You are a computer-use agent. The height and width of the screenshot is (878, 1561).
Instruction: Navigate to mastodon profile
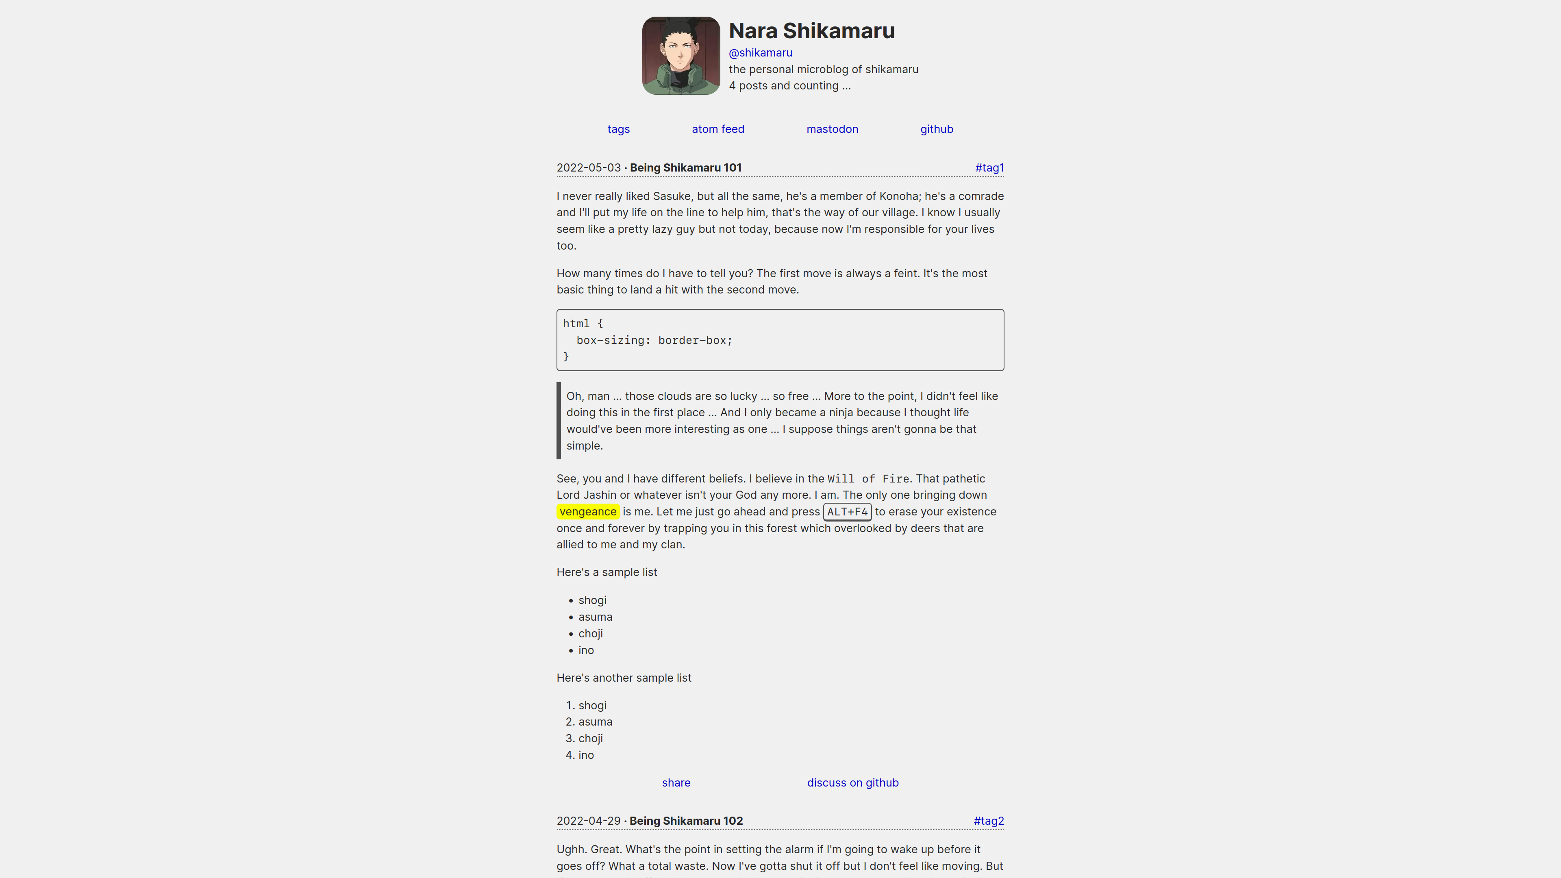[x=832, y=128]
